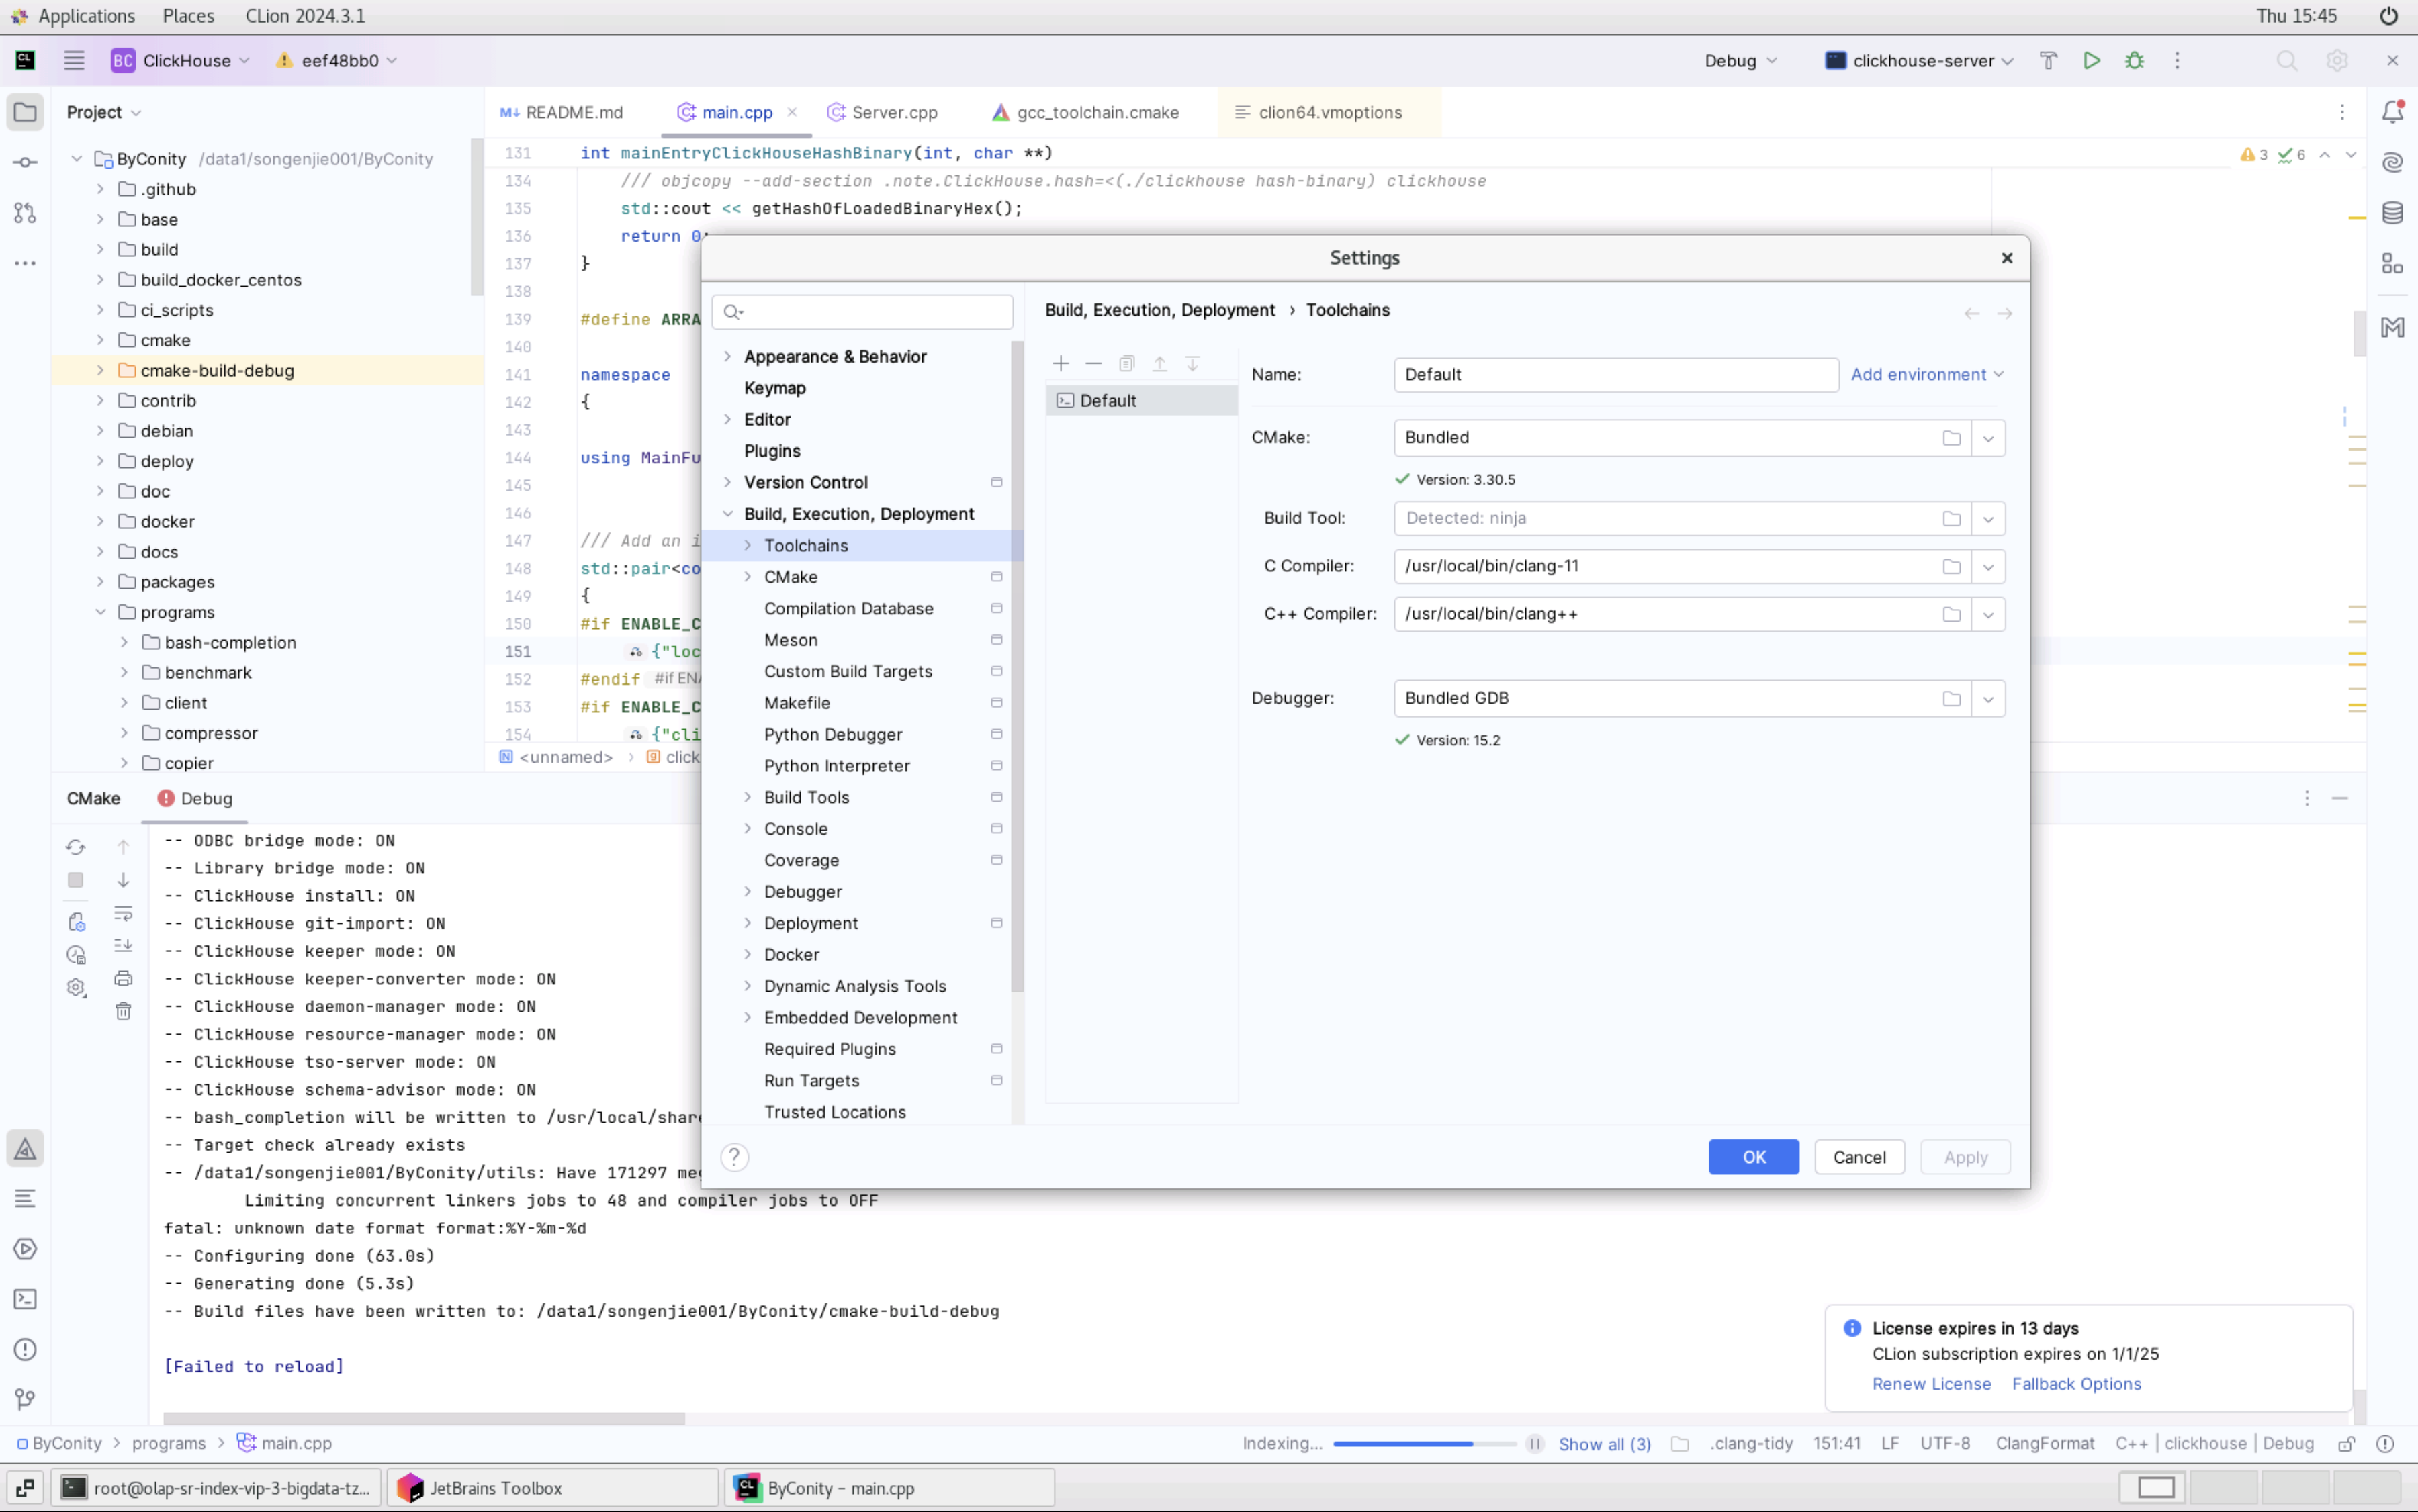The height and width of the screenshot is (1512, 2418).
Task: Click the Clear All trash icon in CMake panel
Action: coord(123,1011)
